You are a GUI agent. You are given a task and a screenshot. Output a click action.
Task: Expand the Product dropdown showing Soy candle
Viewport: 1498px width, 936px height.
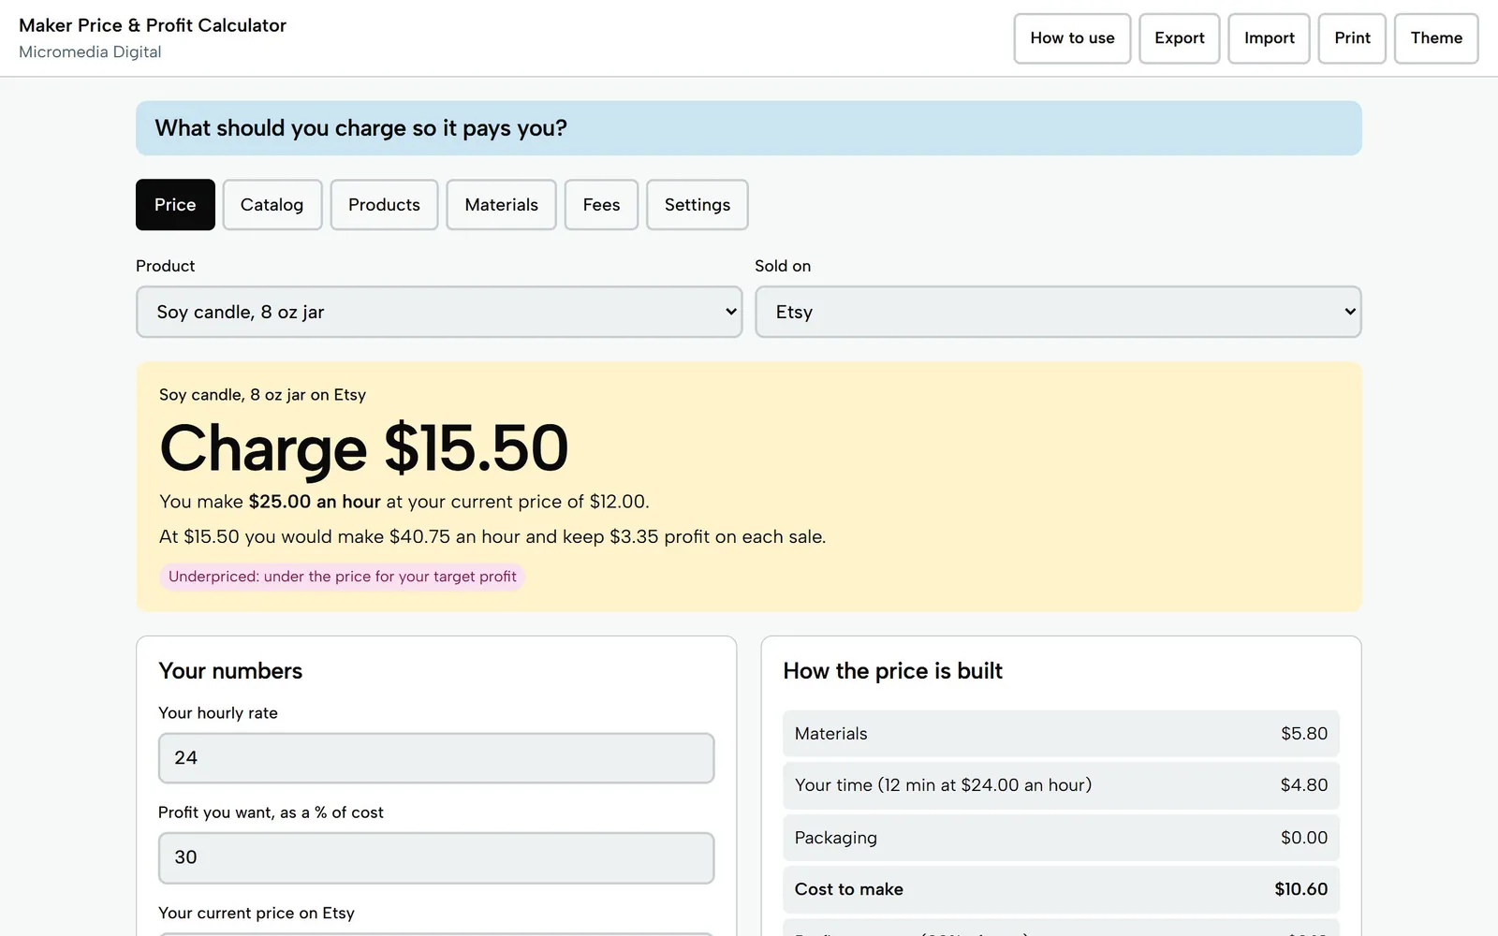point(439,312)
